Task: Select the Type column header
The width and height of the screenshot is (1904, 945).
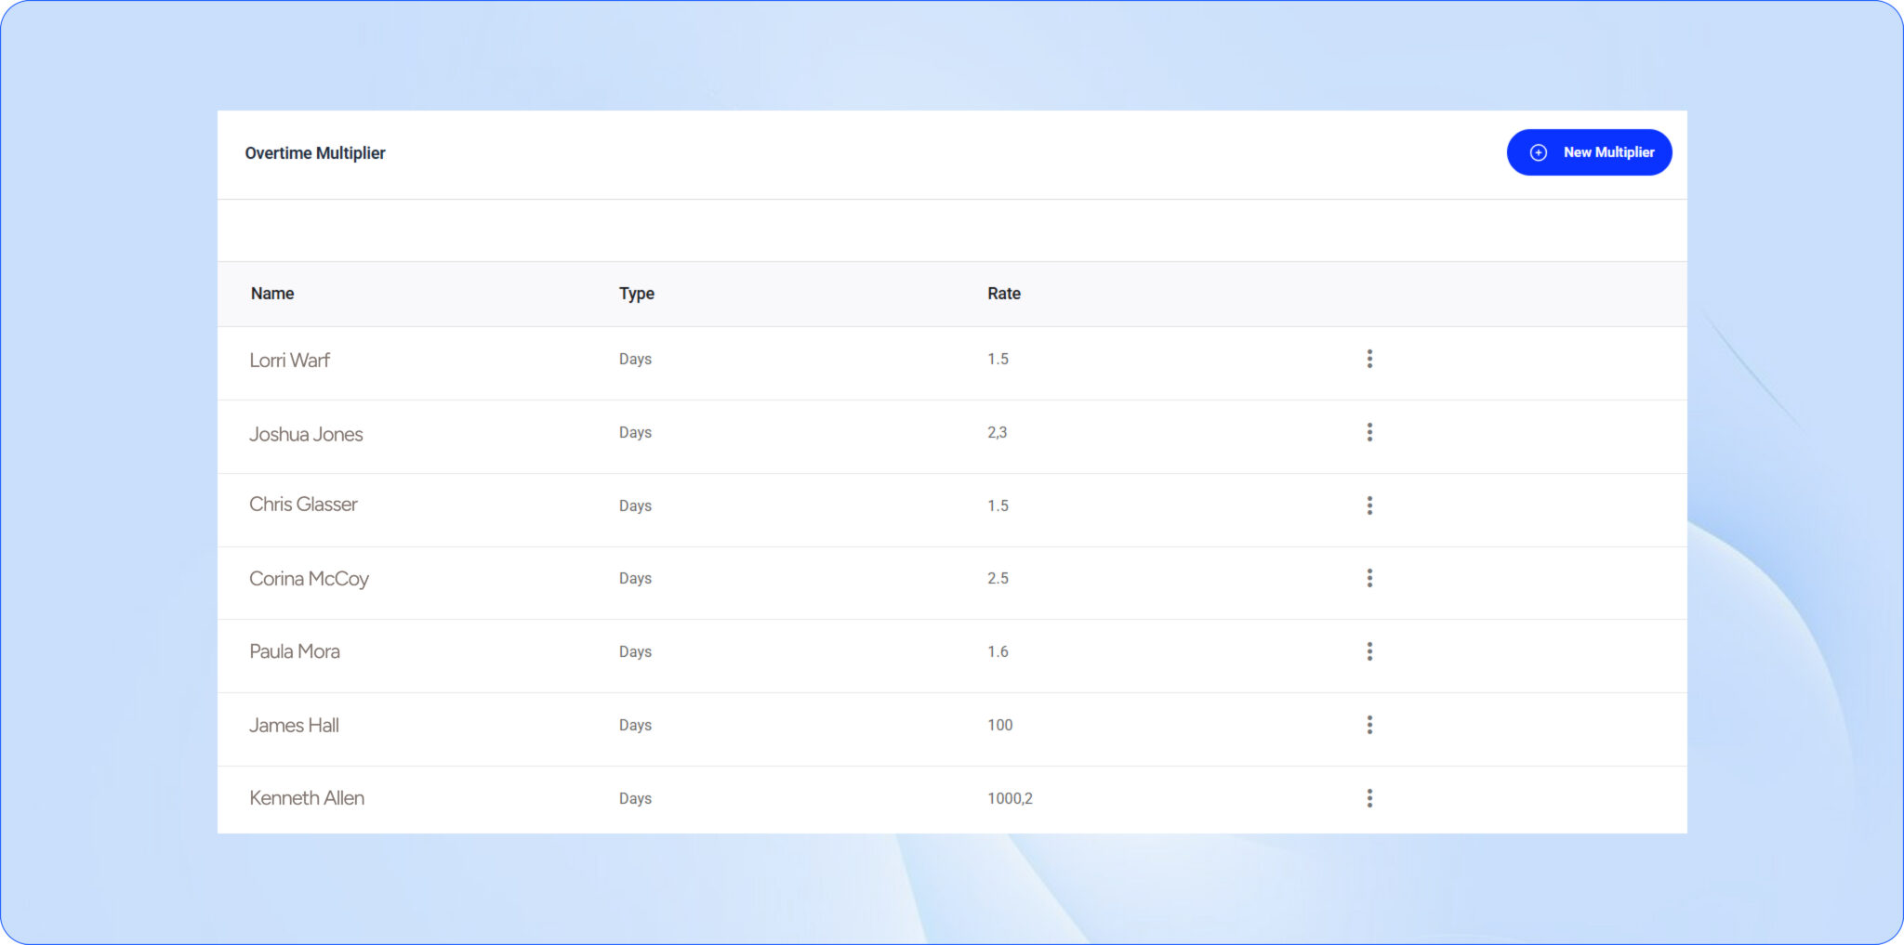Action: pyautogui.click(x=637, y=294)
